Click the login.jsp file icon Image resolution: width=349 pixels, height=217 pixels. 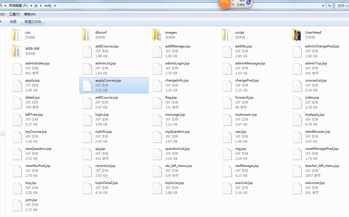[87, 120]
